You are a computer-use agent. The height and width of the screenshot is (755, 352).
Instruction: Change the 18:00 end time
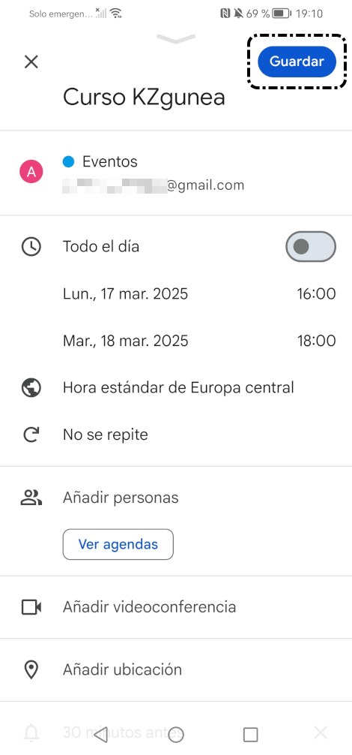tap(316, 341)
